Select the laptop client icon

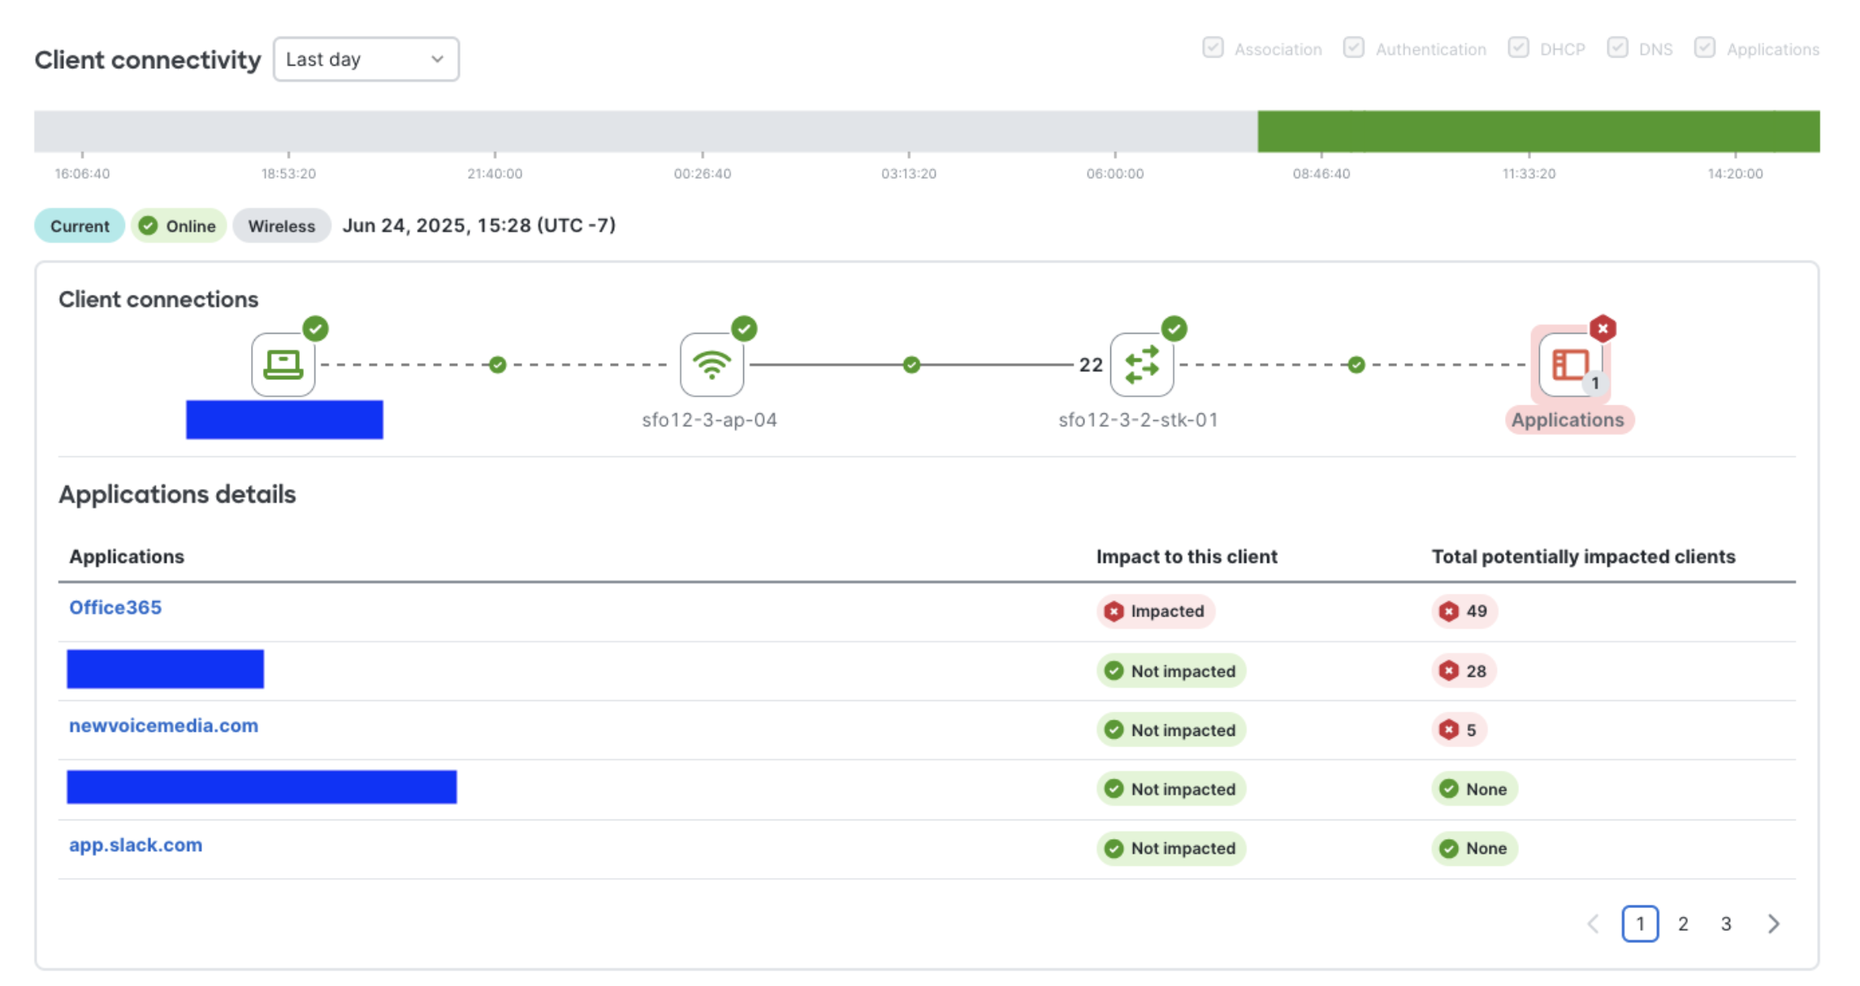click(282, 365)
